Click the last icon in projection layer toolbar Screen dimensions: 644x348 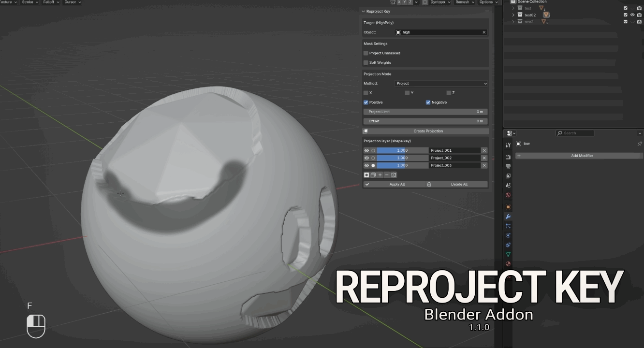click(x=394, y=175)
